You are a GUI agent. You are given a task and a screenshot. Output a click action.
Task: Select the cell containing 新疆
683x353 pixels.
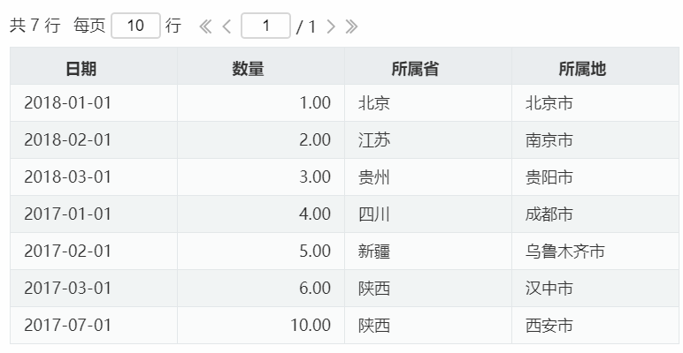click(x=428, y=252)
